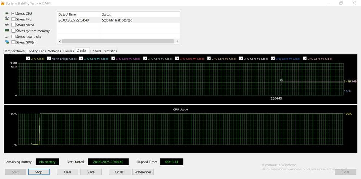Click the 8000 MHz axis label
The width and height of the screenshot is (361, 179).
(x=13, y=65)
